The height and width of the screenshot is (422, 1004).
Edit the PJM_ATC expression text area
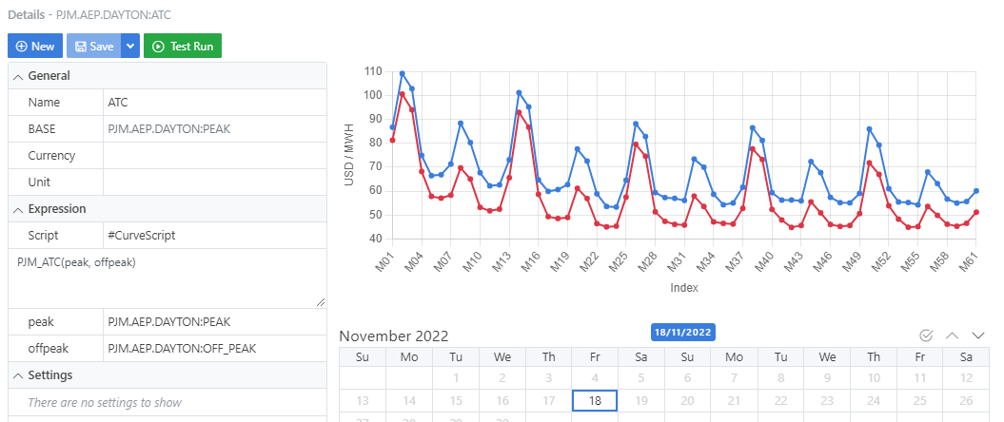pyautogui.click(x=167, y=278)
